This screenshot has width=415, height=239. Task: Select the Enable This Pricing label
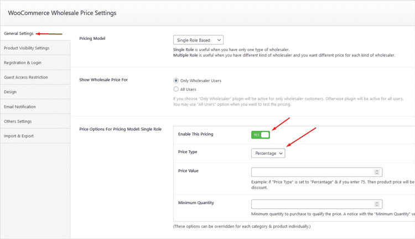(195, 134)
